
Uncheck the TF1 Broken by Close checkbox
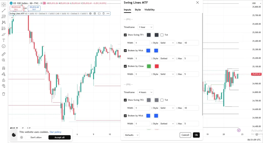(125, 66)
